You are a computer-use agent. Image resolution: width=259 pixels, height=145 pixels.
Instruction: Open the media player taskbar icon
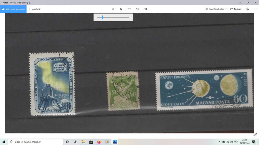tap(107, 142)
